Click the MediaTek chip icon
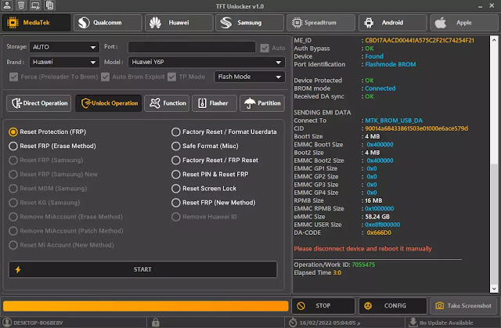This screenshot has width=501, height=328. coord(13,23)
